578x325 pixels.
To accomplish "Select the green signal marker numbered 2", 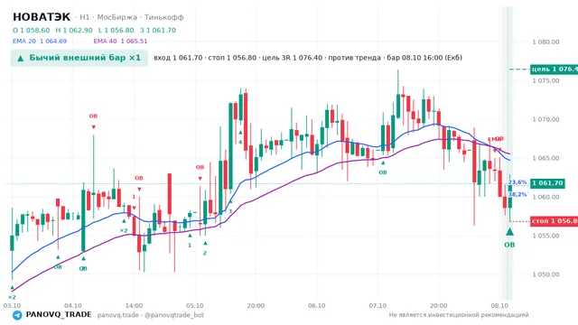I will point(205,248).
